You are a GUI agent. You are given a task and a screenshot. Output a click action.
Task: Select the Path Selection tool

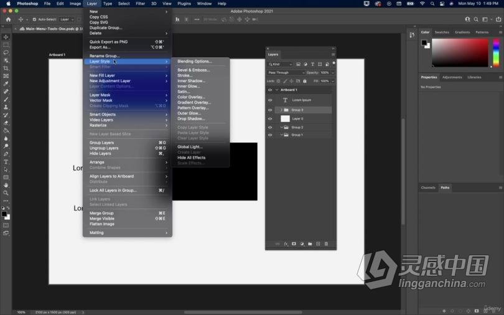(6, 169)
